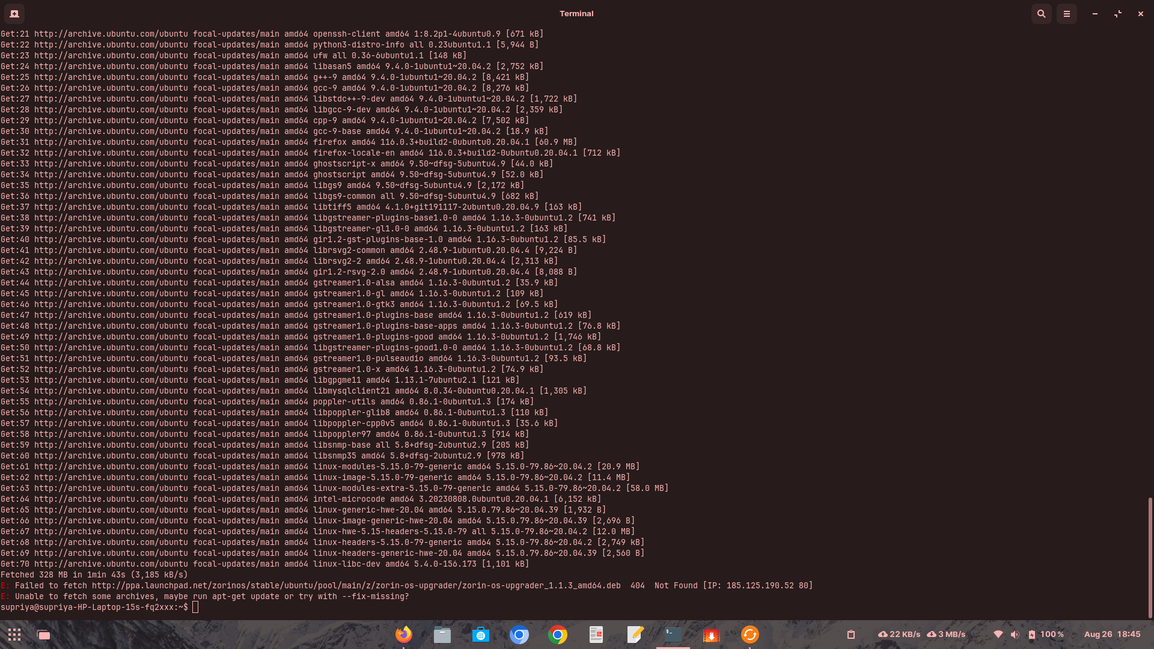This screenshot has height=649, width=1154.
Task: Click the Get:37 libtiff5 line
Action: tap(291, 207)
